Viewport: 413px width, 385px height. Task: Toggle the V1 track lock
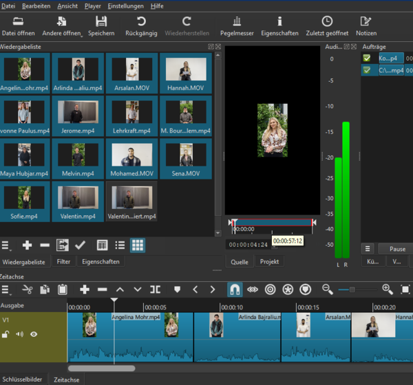[6, 334]
